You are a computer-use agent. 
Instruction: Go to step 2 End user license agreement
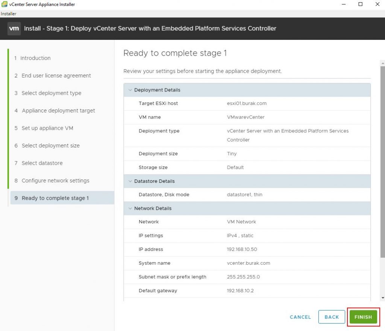(x=53, y=76)
